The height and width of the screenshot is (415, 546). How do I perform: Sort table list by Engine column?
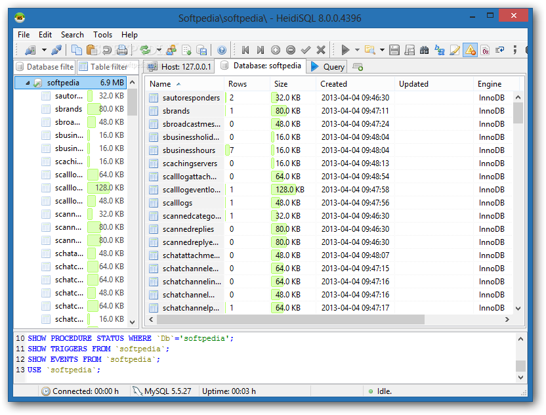496,84
